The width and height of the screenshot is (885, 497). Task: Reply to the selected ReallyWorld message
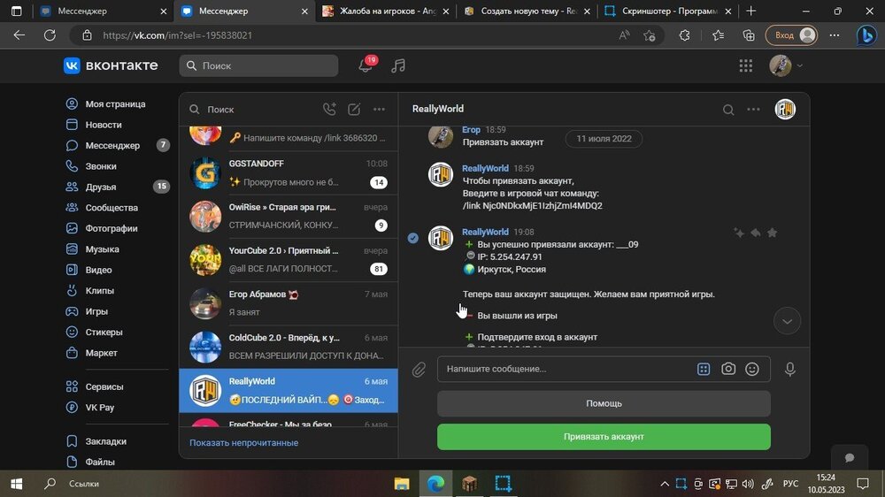(756, 233)
